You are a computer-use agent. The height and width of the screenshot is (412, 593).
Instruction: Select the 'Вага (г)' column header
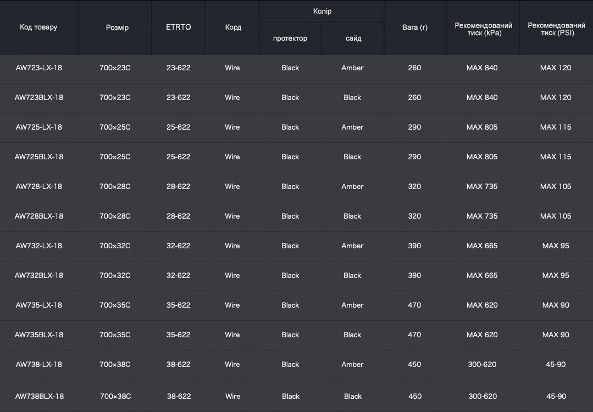[x=415, y=27]
